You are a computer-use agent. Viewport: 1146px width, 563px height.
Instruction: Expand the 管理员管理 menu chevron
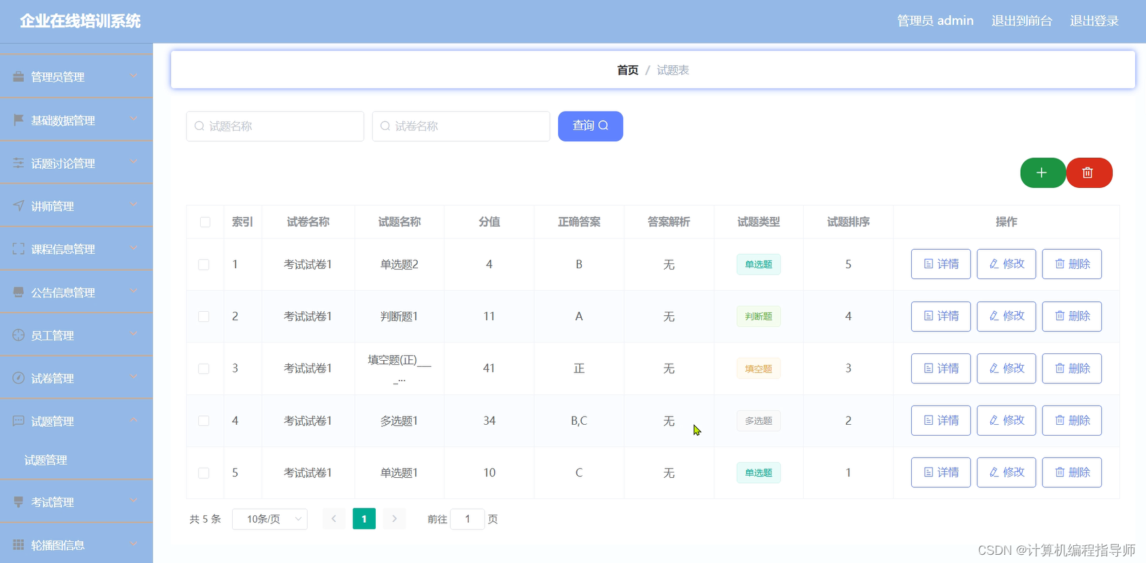(134, 76)
